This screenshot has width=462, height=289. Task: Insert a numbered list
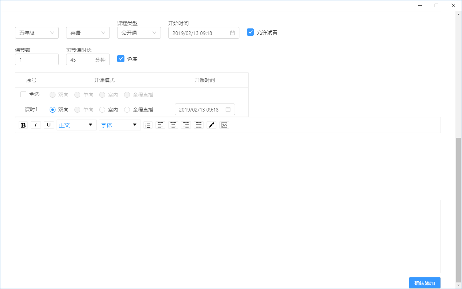tap(148, 125)
